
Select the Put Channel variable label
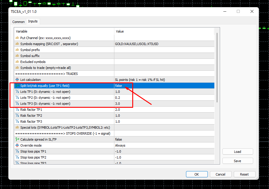(x=45, y=38)
